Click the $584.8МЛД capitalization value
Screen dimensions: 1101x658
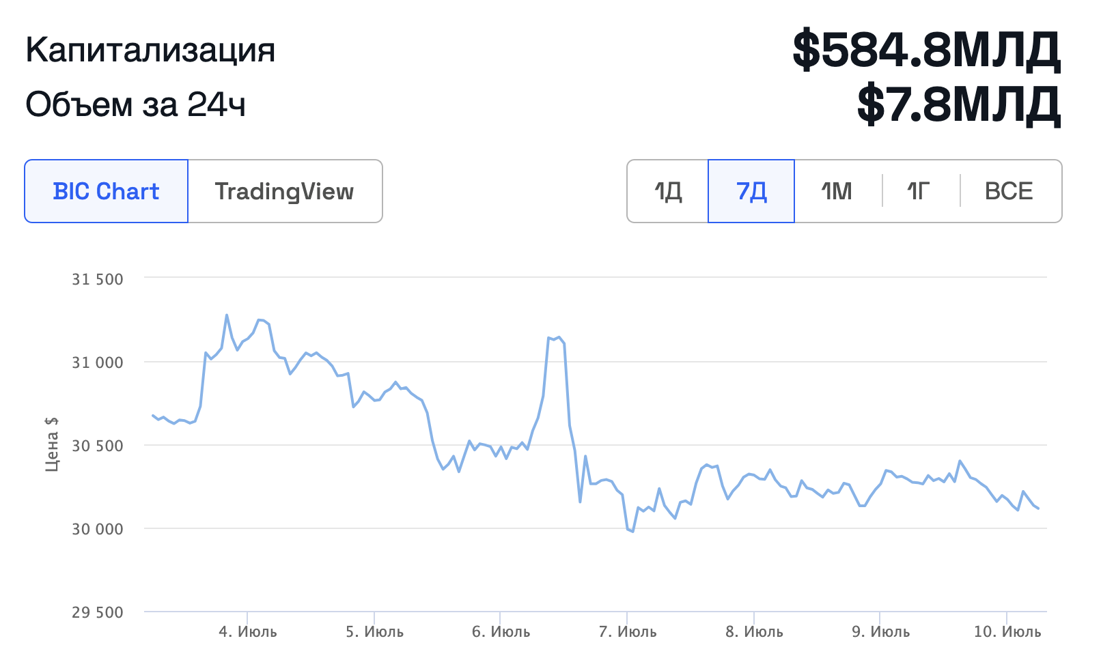926,51
